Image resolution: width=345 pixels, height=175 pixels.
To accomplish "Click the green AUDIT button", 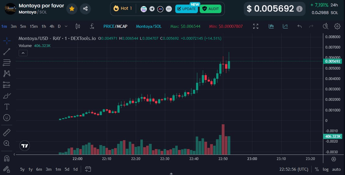I will [x=210, y=9].
